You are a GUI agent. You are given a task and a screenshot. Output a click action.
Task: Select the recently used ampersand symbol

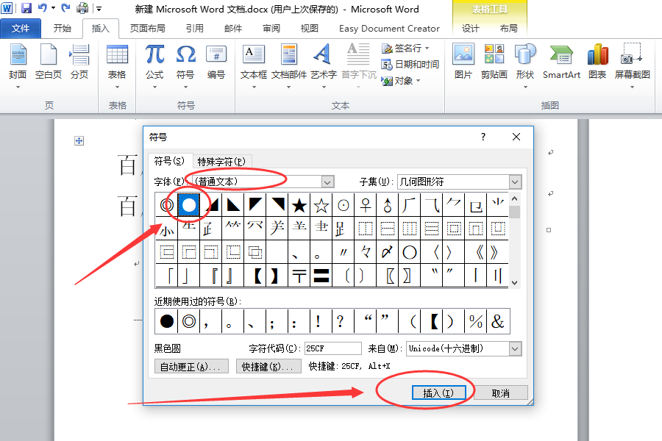pyautogui.click(x=498, y=322)
